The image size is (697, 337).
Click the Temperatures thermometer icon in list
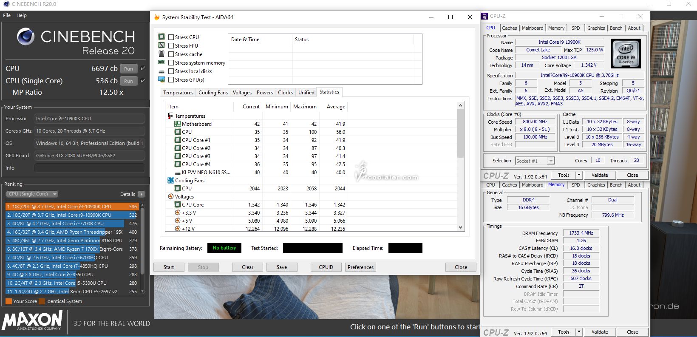[x=170, y=116]
